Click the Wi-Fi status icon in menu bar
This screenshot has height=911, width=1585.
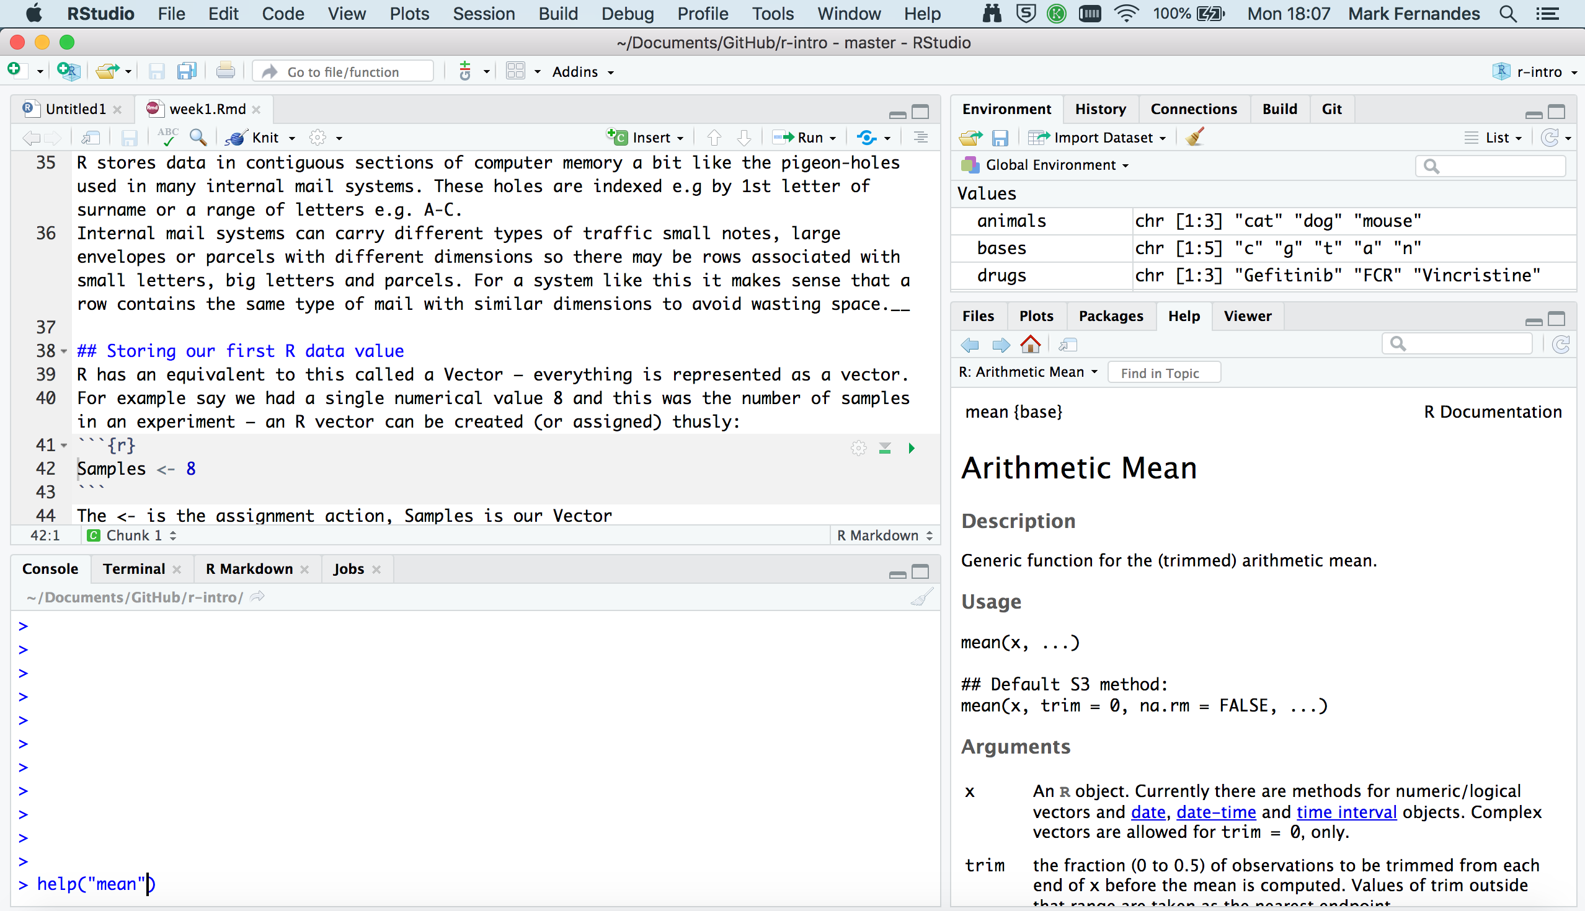(1125, 14)
